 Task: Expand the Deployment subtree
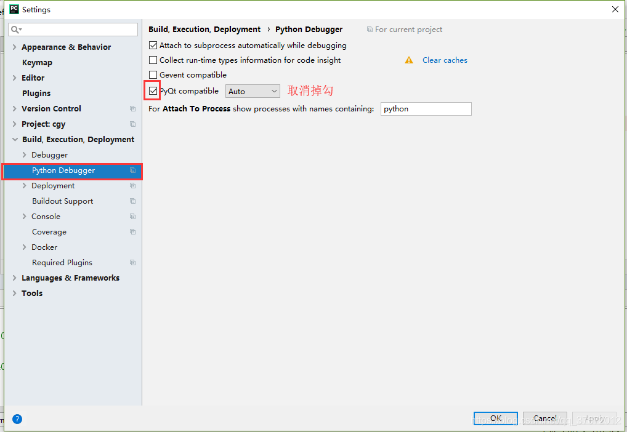pyautogui.click(x=25, y=185)
